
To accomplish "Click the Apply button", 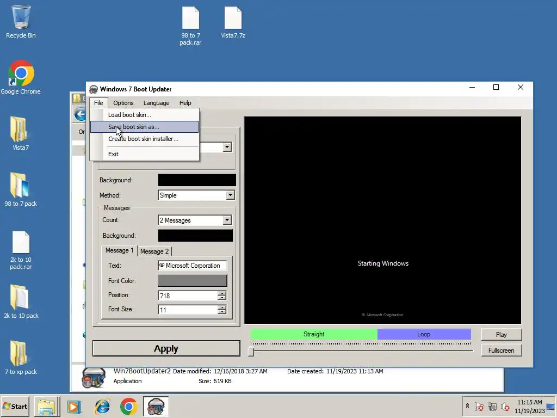I will (166, 349).
